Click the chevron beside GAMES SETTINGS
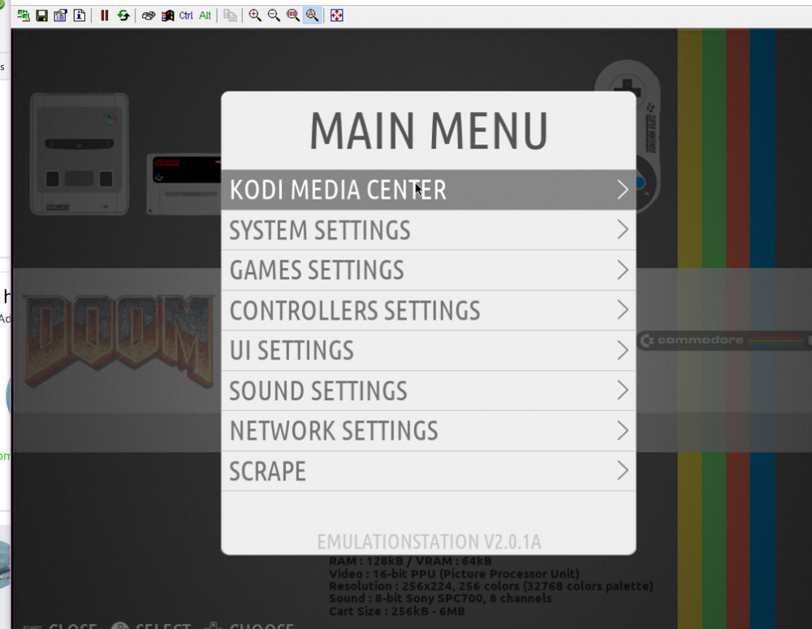The image size is (812, 629). click(623, 270)
